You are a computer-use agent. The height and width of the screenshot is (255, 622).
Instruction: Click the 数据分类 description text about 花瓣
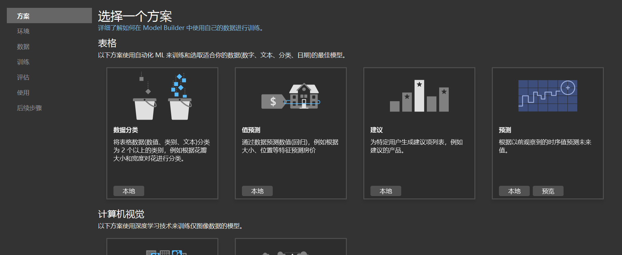pyautogui.click(x=162, y=150)
